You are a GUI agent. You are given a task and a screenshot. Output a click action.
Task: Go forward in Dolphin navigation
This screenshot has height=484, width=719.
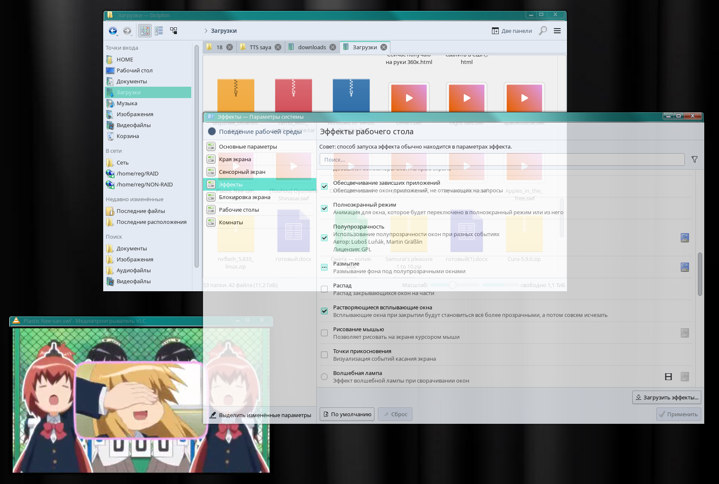point(127,31)
